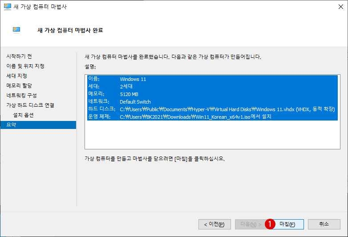
Task: Click the wizard completed intro sentence
Action: pyautogui.click(x=173, y=57)
